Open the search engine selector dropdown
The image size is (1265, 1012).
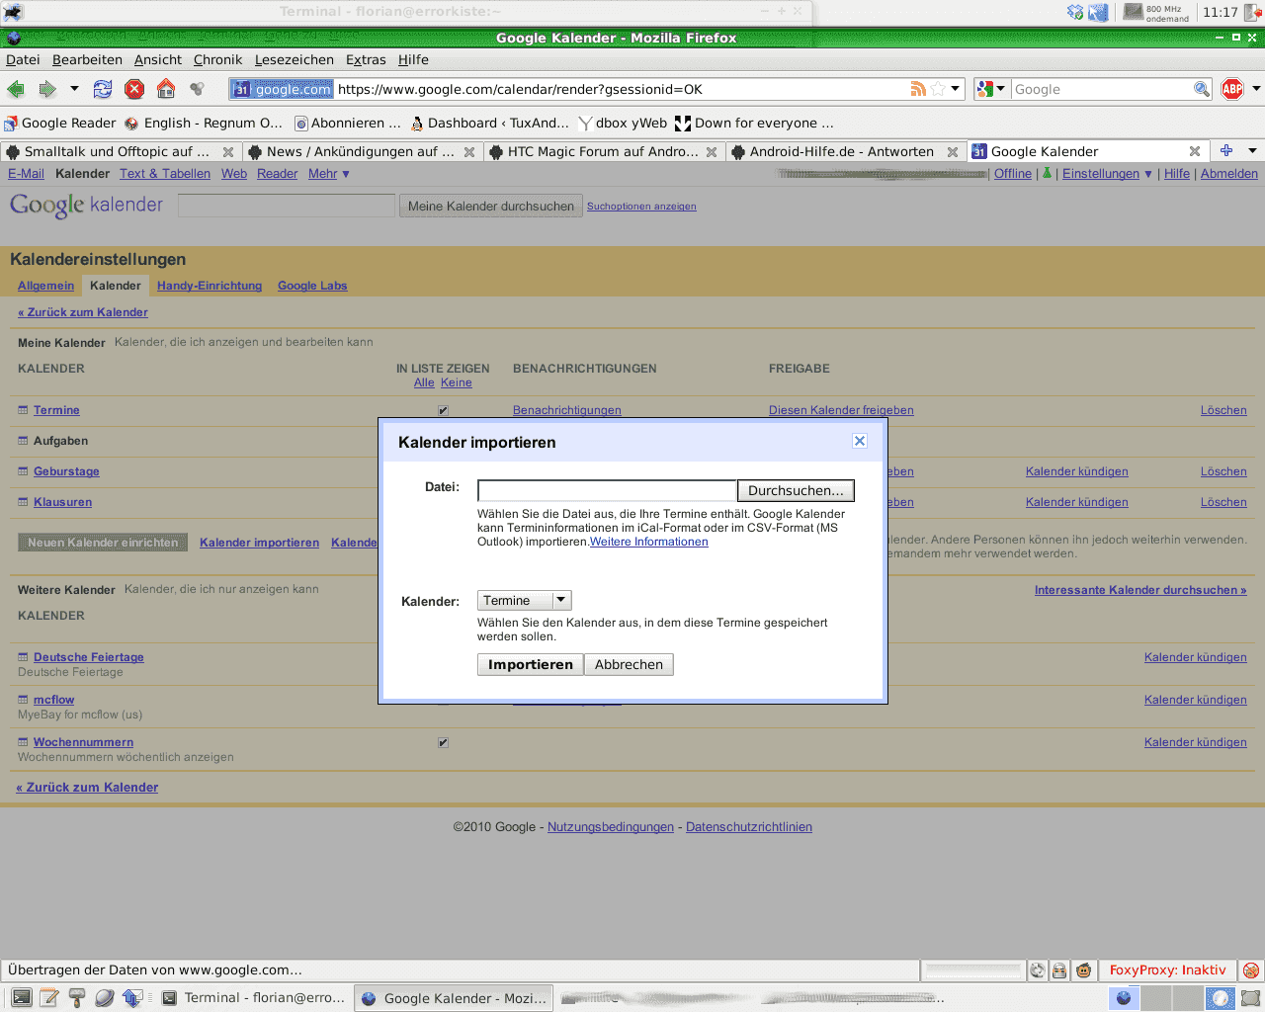pos(991,89)
